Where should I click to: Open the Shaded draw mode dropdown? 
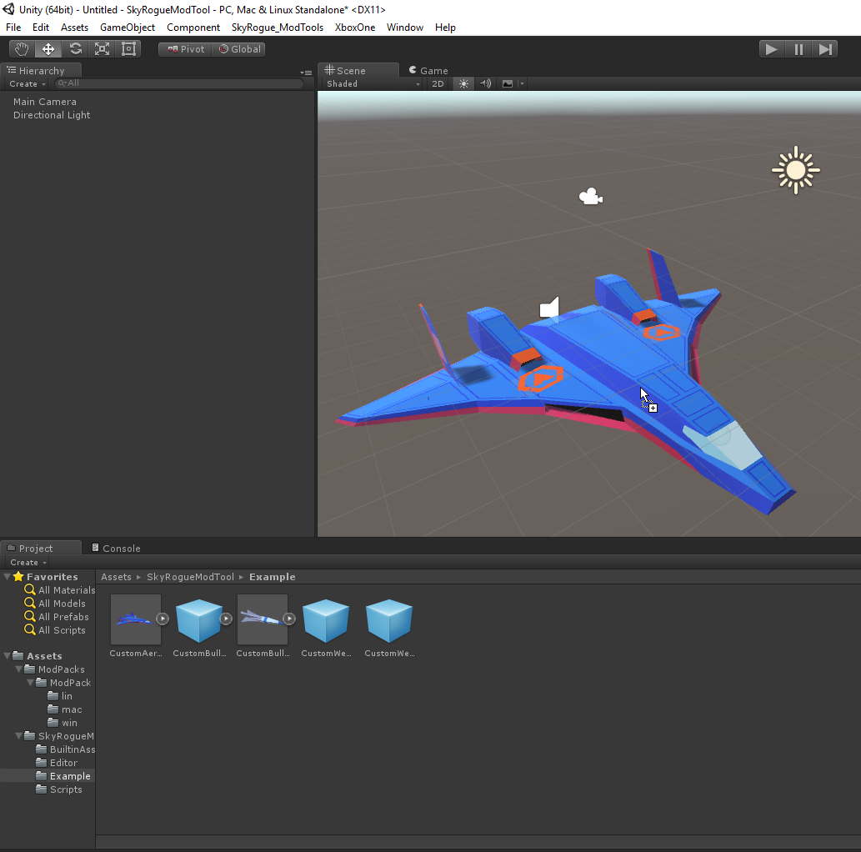373,84
